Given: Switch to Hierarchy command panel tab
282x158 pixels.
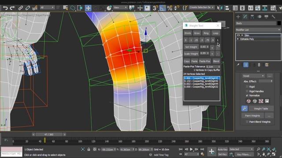Looking at the screenshot, I should pos(252,17).
